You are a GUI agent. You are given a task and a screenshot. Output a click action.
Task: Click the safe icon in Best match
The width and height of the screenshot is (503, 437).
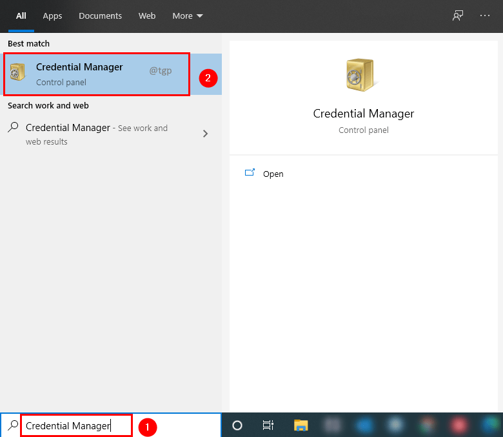pos(17,72)
